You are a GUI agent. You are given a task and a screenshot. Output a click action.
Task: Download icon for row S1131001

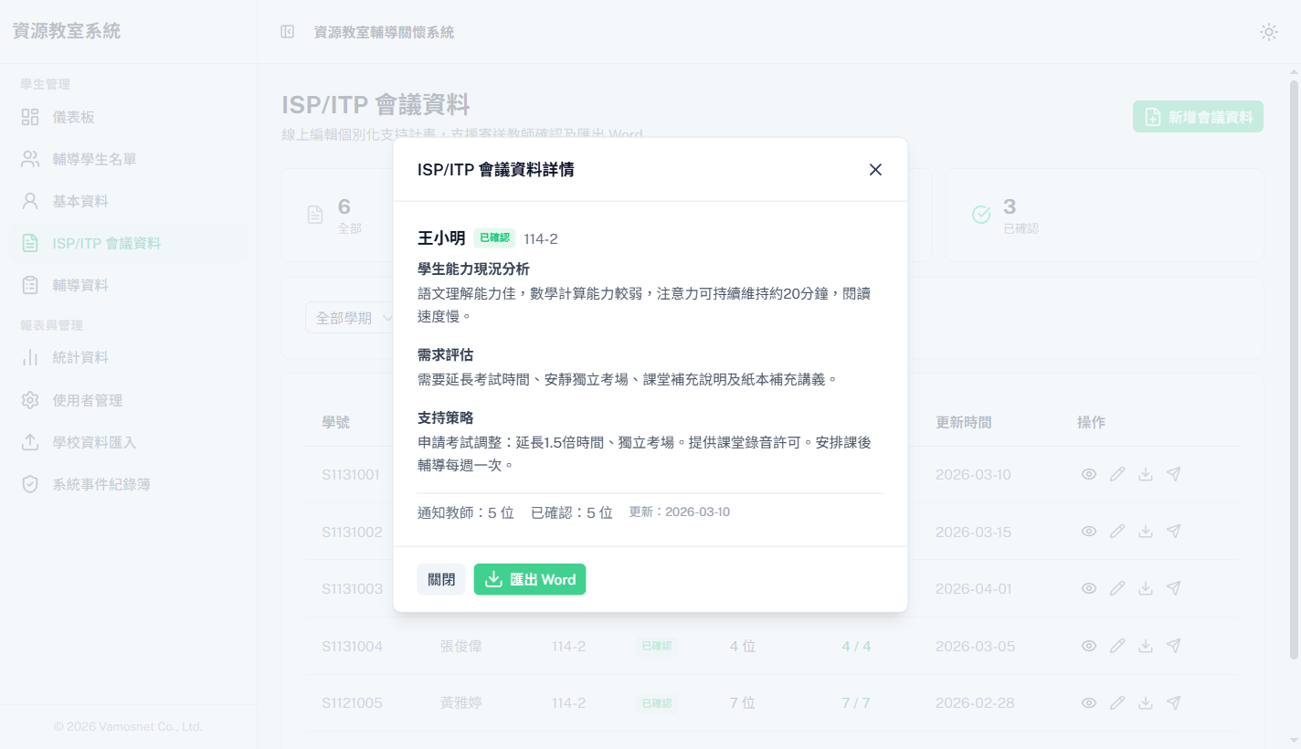point(1146,474)
